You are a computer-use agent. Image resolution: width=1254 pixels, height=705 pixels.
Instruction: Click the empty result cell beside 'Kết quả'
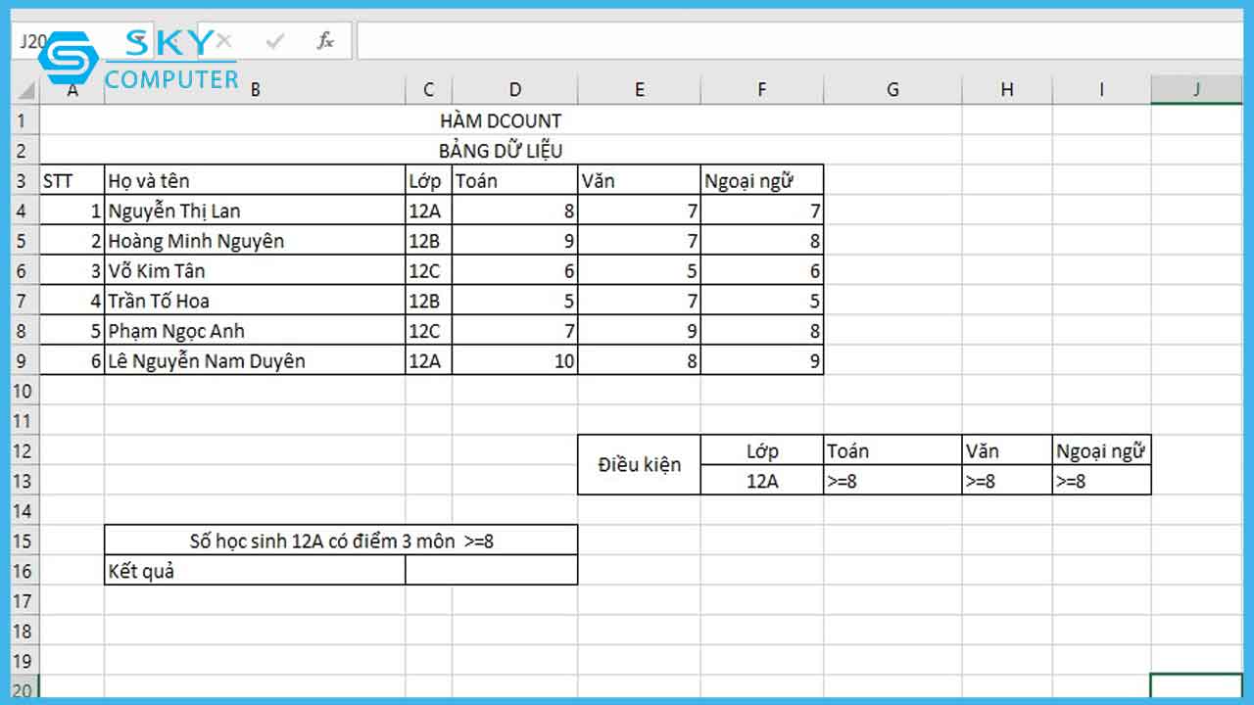492,571
